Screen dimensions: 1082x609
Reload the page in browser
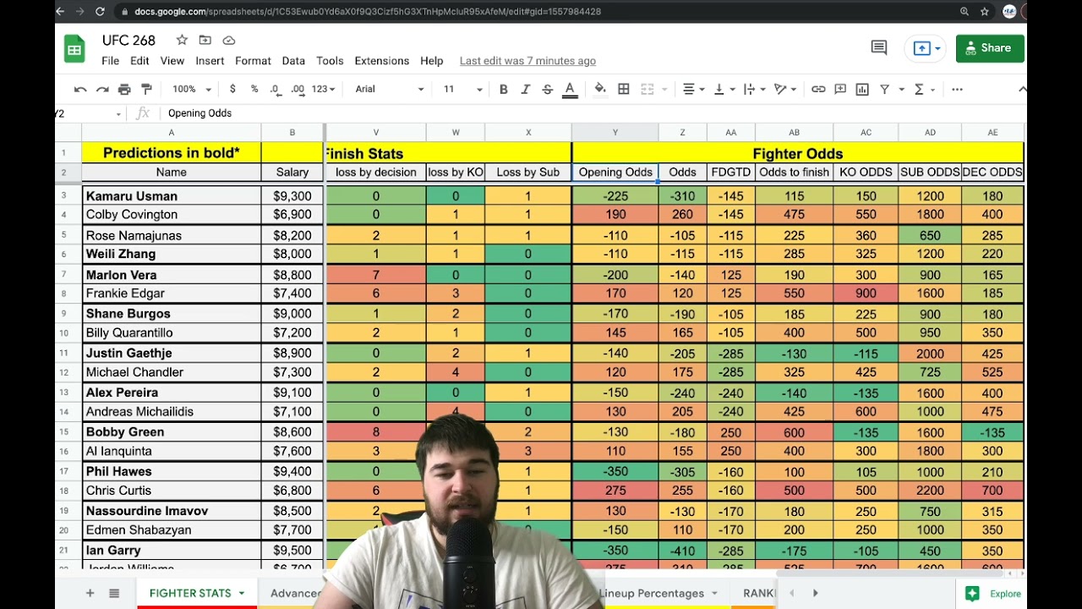click(x=100, y=12)
